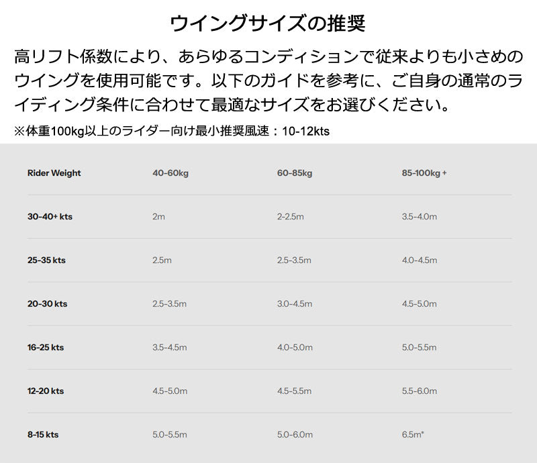Select the 85-100kg + column header
Screen dimensions: 537x463
(x=424, y=173)
